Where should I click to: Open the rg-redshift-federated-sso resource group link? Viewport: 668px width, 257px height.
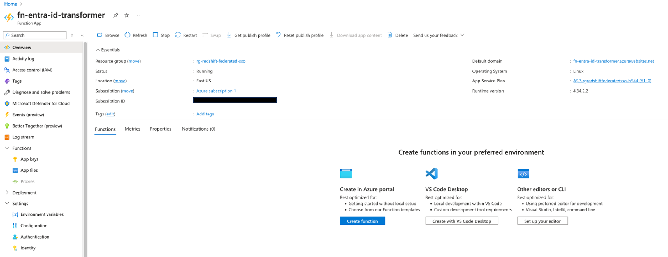(221, 61)
